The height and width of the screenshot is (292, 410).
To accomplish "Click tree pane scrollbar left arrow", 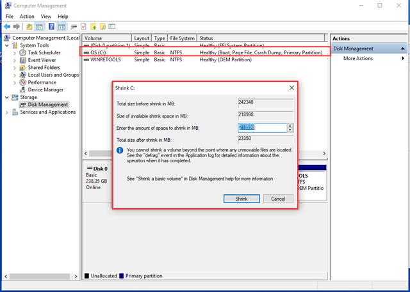I will tap(6, 277).
